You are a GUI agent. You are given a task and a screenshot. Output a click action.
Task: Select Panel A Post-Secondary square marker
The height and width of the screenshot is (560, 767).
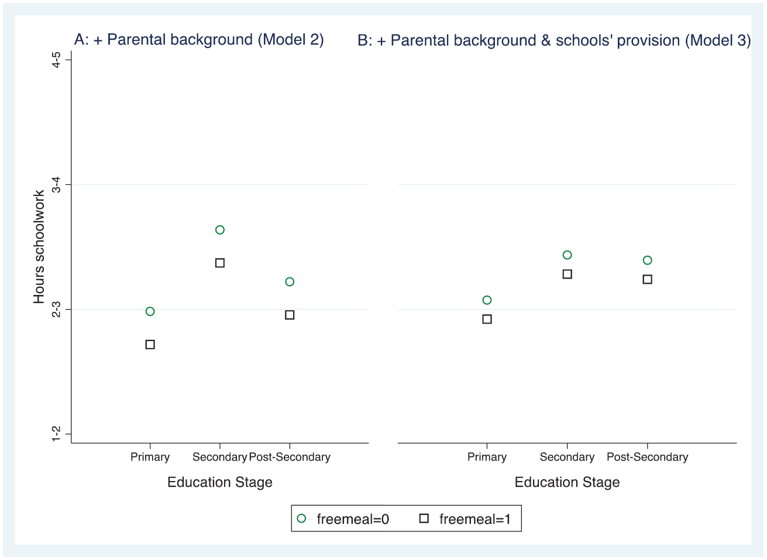point(290,315)
